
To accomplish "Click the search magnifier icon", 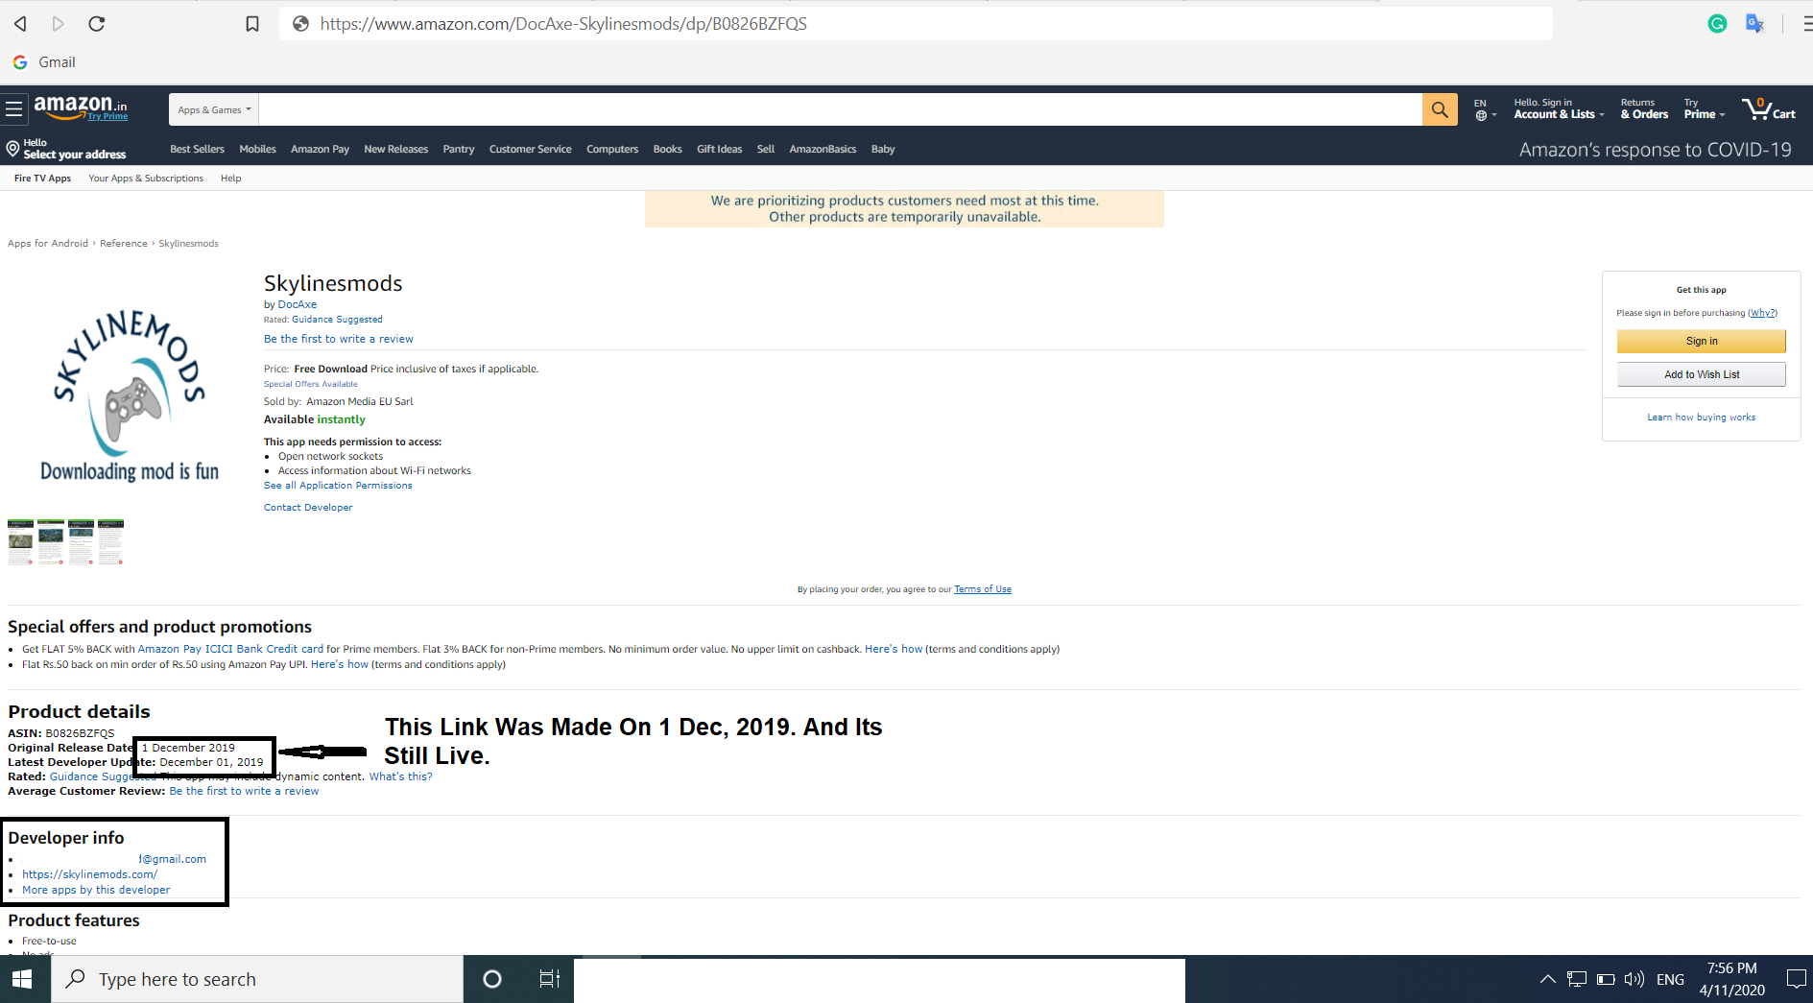I will (1439, 109).
